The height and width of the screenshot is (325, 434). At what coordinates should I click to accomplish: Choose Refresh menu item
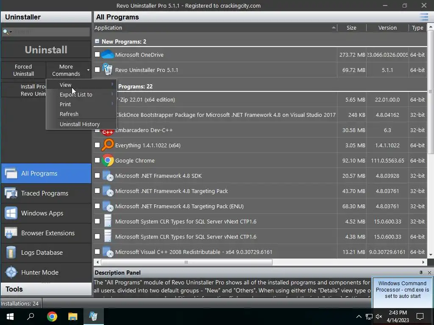coord(81,114)
